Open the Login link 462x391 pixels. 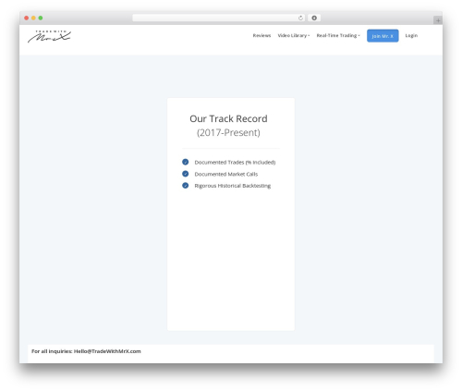[411, 36]
